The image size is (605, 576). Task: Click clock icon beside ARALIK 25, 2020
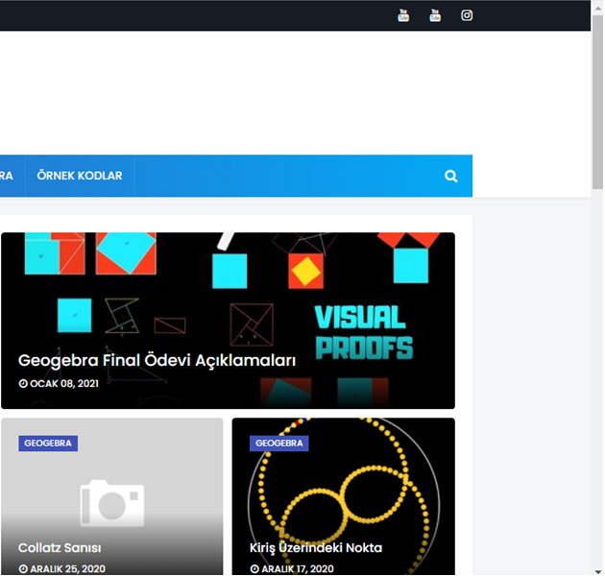click(x=23, y=569)
